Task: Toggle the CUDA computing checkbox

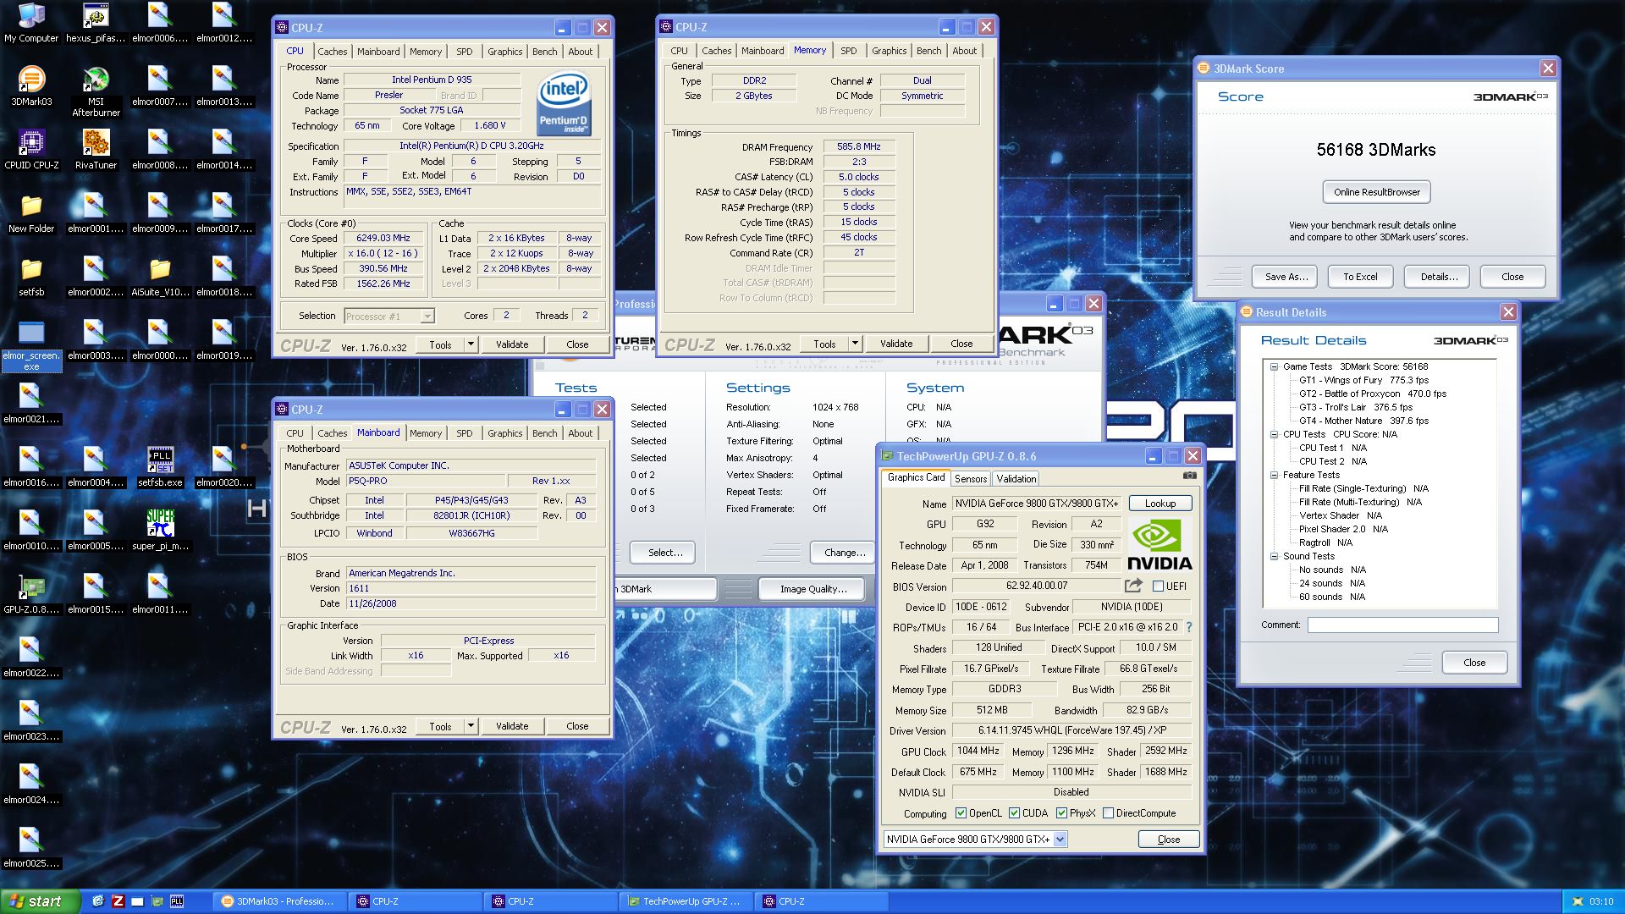Action: point(1014,813)
